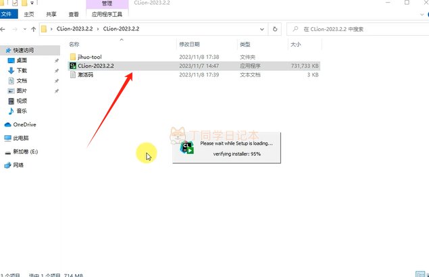429x277 pixels.
Task: Click the 731,733 KB size cell
Action: point(305,66)
